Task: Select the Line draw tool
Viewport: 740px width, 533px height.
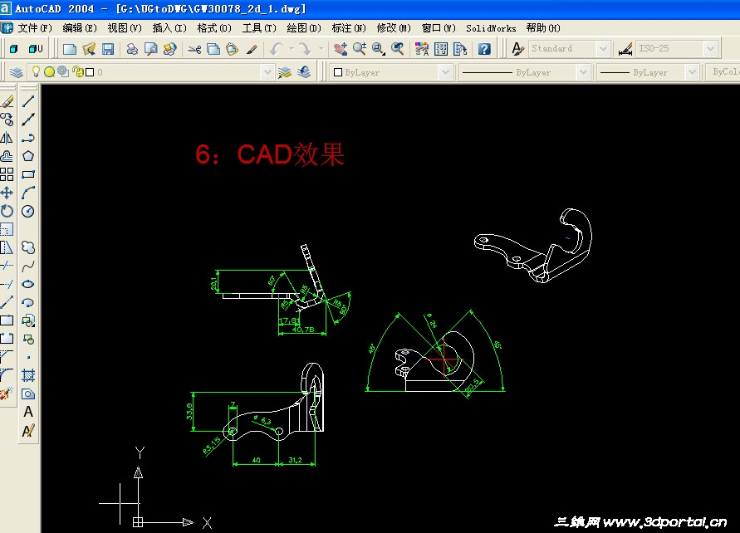Action: 28,101
